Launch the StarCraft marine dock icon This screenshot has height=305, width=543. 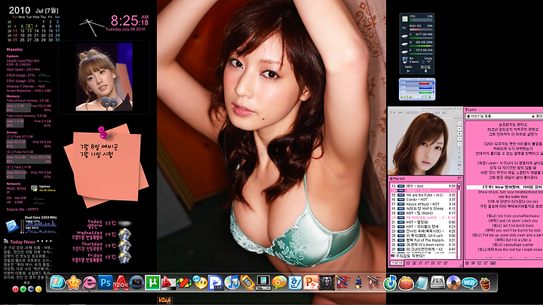point(358,283)
